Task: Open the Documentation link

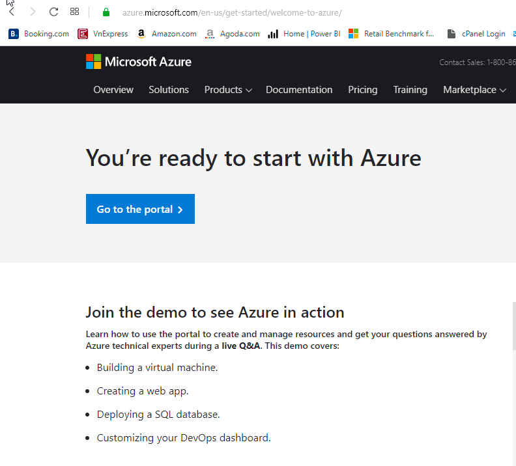Action: tap(299, 90)
